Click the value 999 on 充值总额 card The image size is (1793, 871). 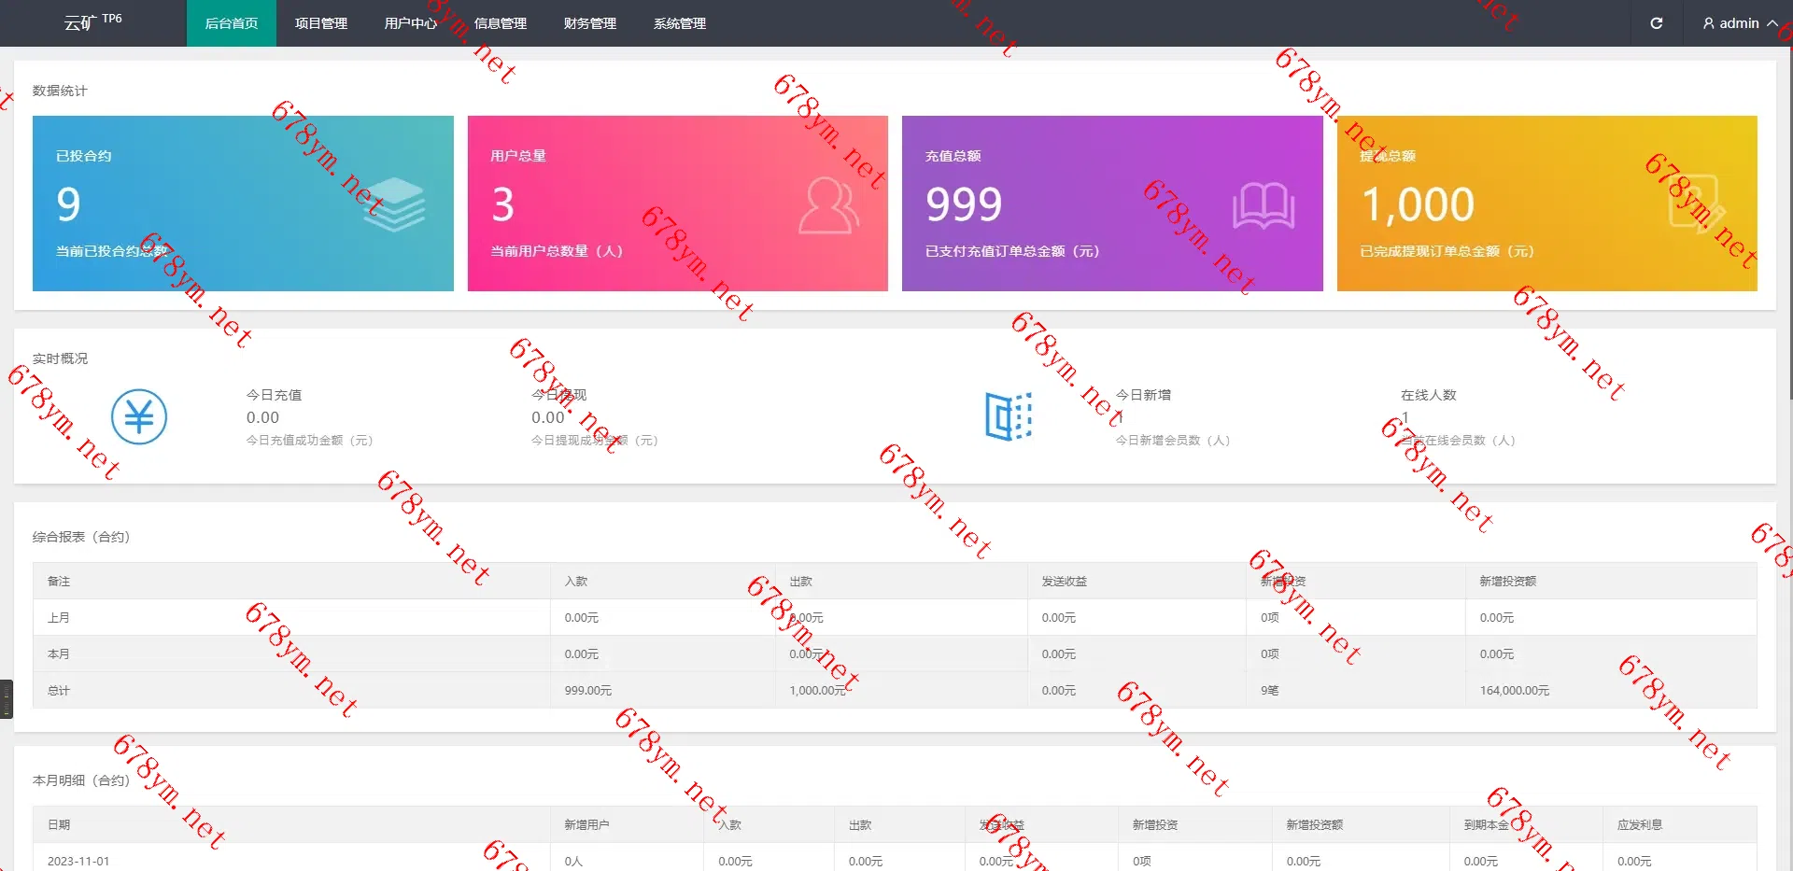point(964,204)
